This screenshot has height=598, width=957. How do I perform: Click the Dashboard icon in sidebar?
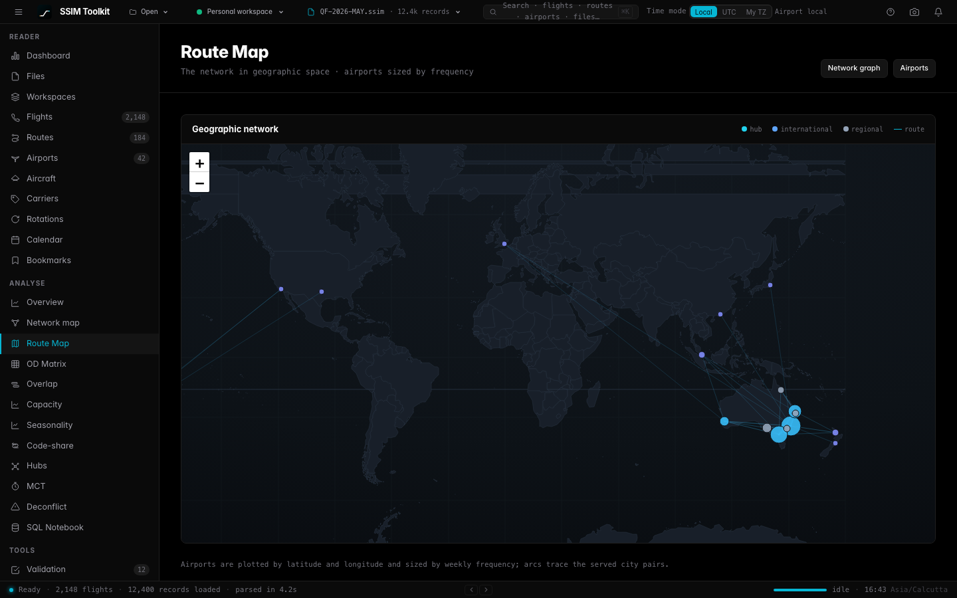(15, 56)
